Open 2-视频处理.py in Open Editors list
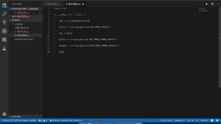221x124 pixels. (x=26, y=13)
